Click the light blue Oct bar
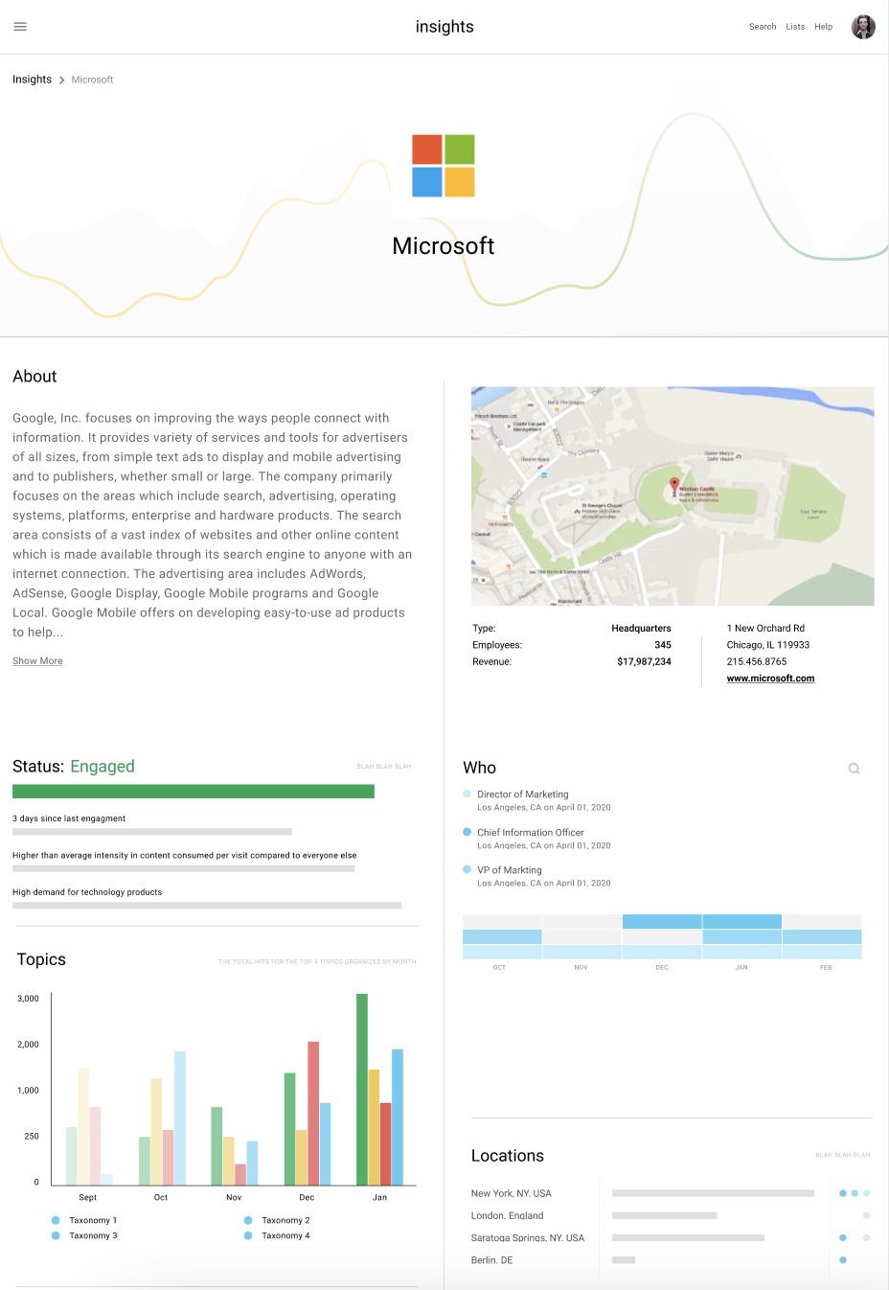This screenshot has height=1290, width=889. (180, 1118)
